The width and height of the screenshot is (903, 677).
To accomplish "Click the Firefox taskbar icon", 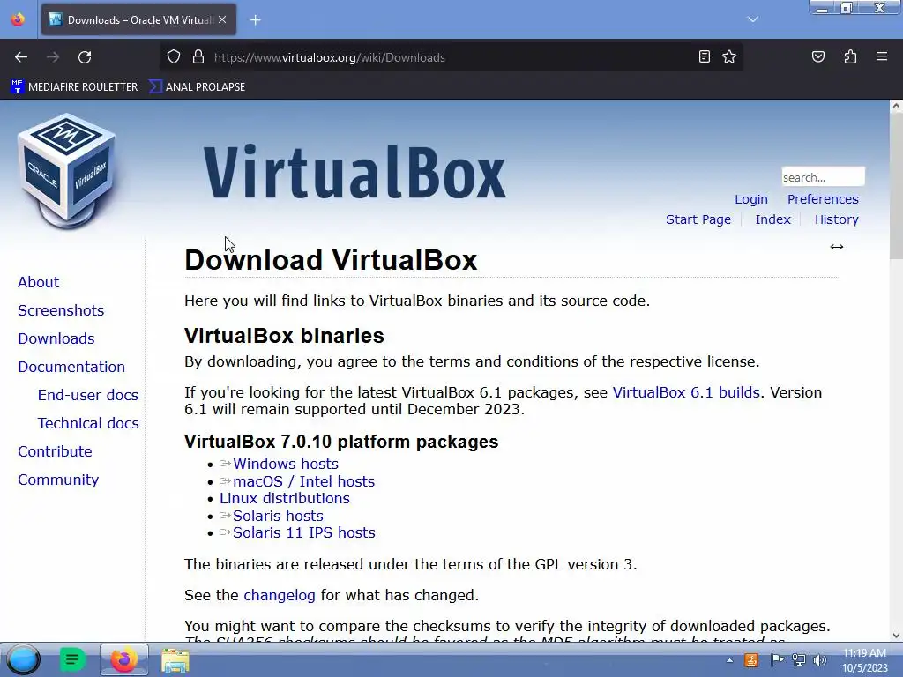I will click(x=123, y=659).
